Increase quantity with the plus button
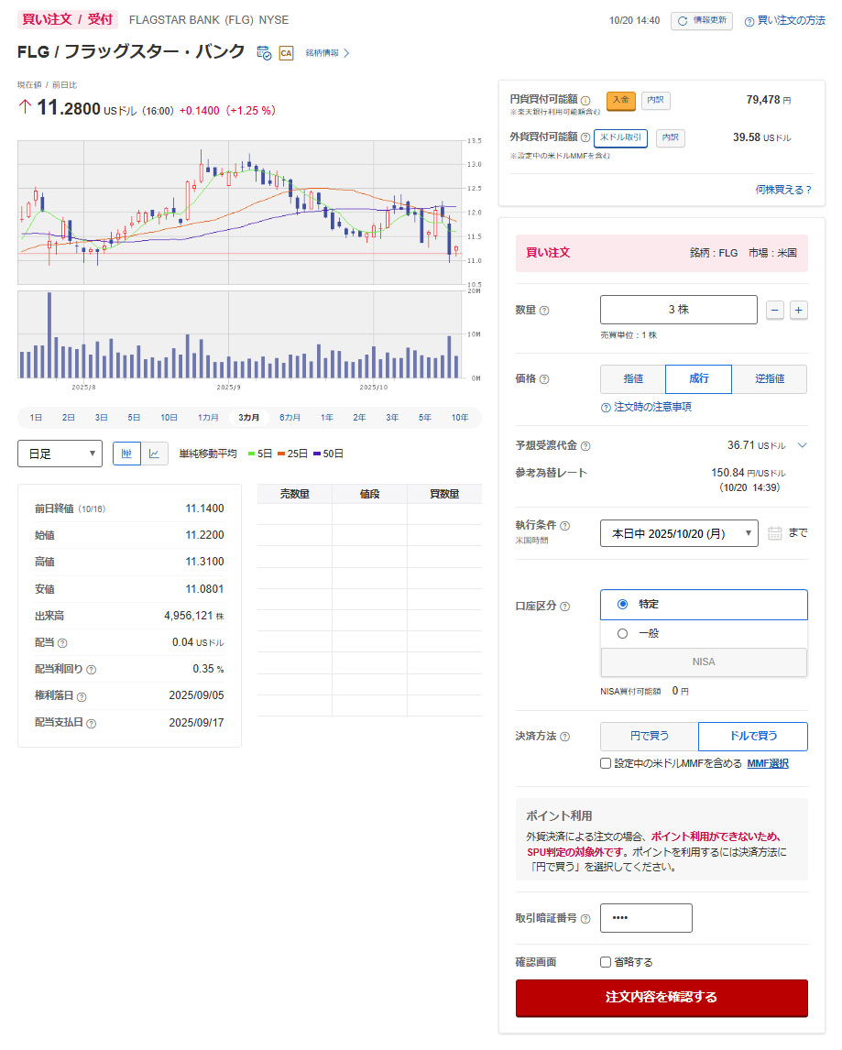The height and width of the screenshot is (1050, 842). point(798,311)
